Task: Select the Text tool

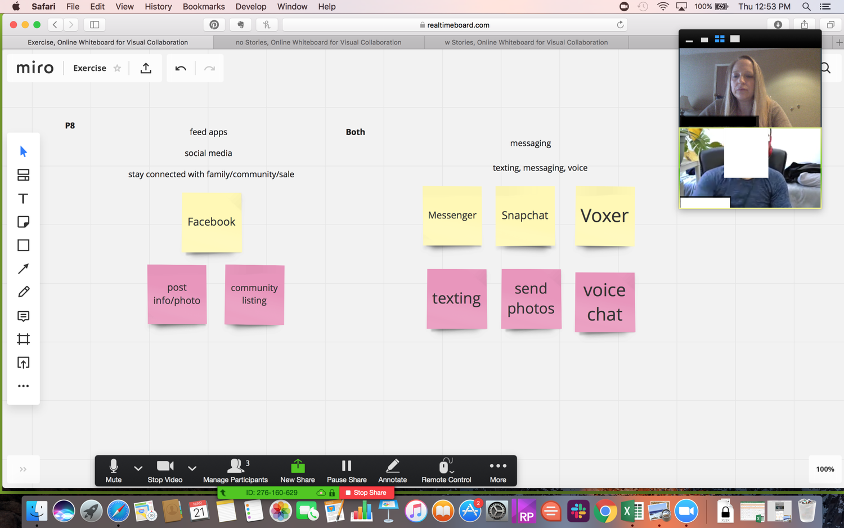Action: pos(23,198)
